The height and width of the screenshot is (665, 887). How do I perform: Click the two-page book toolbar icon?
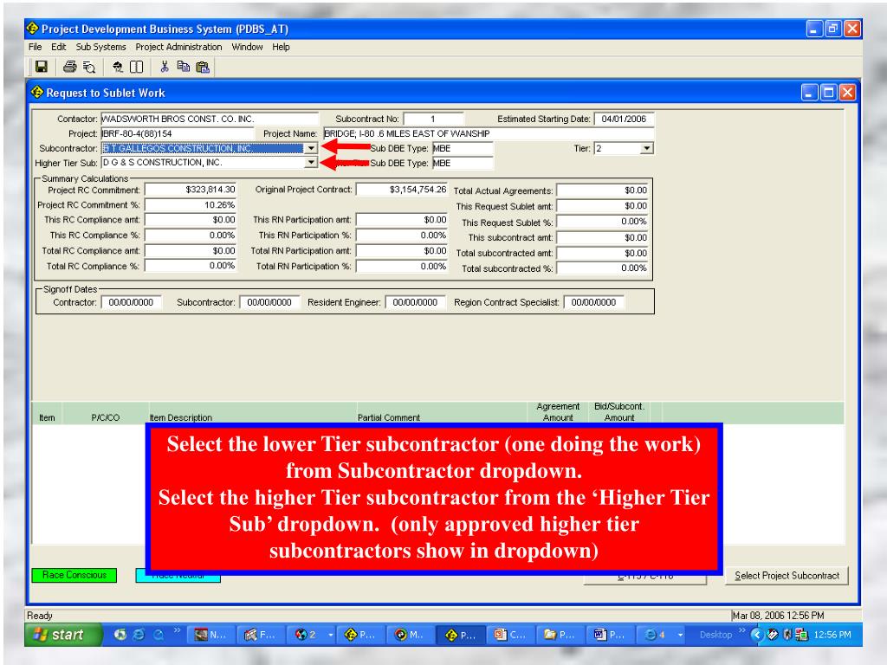136,67
